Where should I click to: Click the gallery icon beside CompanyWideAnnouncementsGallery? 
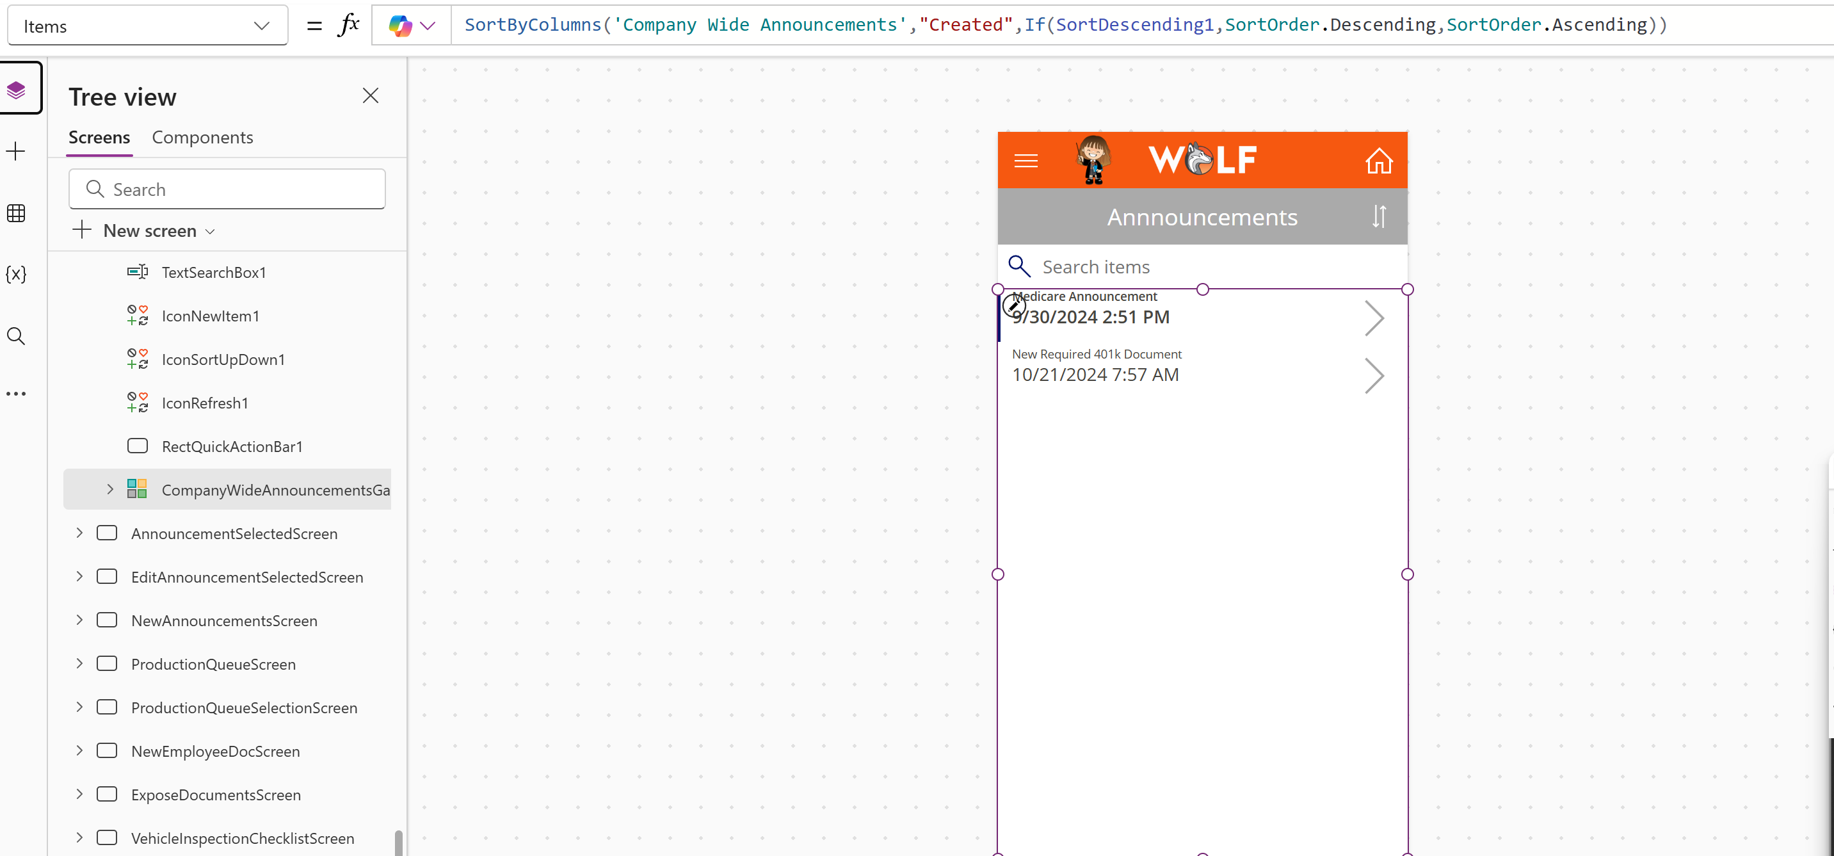(x=138, y=489)
